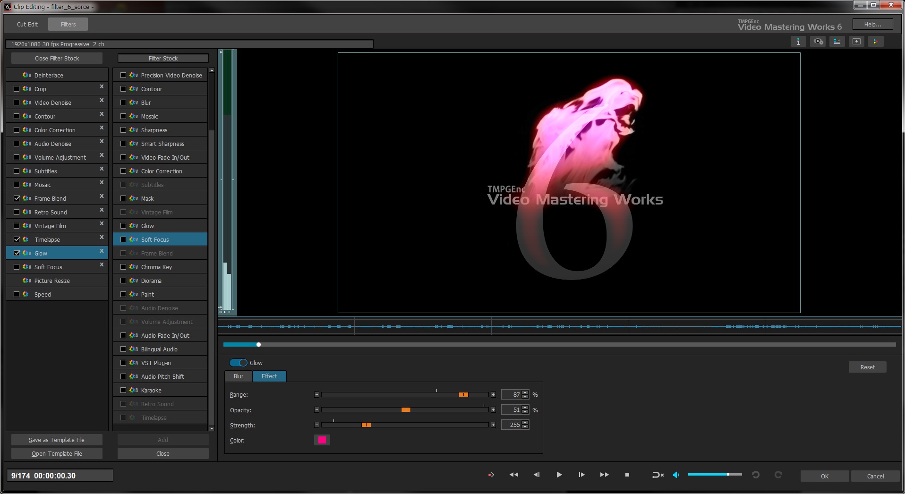Increase Range value with up stepper

click(x=525, y=392)
